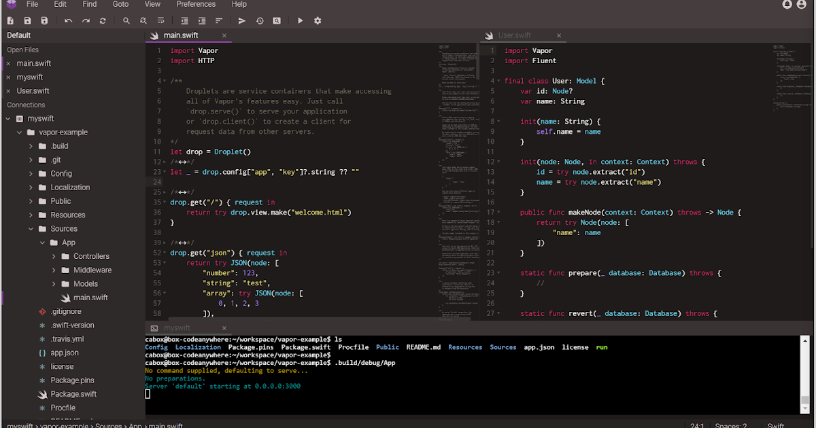Open the Procfile in the file tree
This screenshot has height=428, width=816.
click(x=63, y=408)
